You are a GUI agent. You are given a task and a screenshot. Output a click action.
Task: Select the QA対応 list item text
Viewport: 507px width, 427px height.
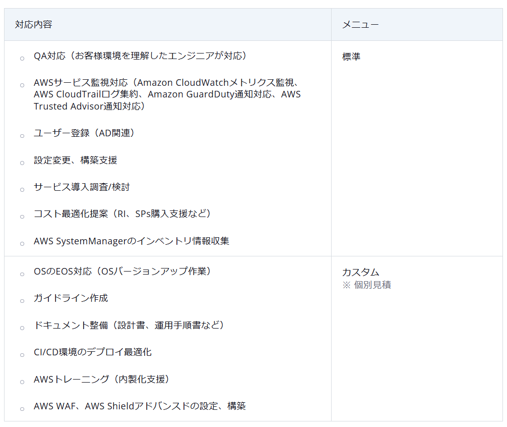(x=140, y=56)
